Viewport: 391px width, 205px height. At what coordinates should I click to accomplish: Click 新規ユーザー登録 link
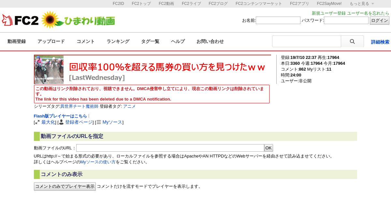click(x=329, y=13)
